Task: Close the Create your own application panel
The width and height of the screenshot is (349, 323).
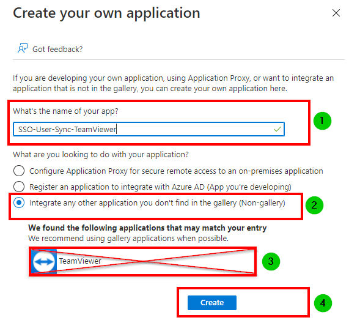Action: 336,13
